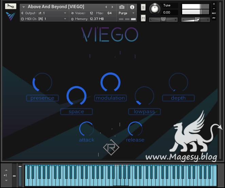
Task: Click the depth label button
Action: point(178,98)
